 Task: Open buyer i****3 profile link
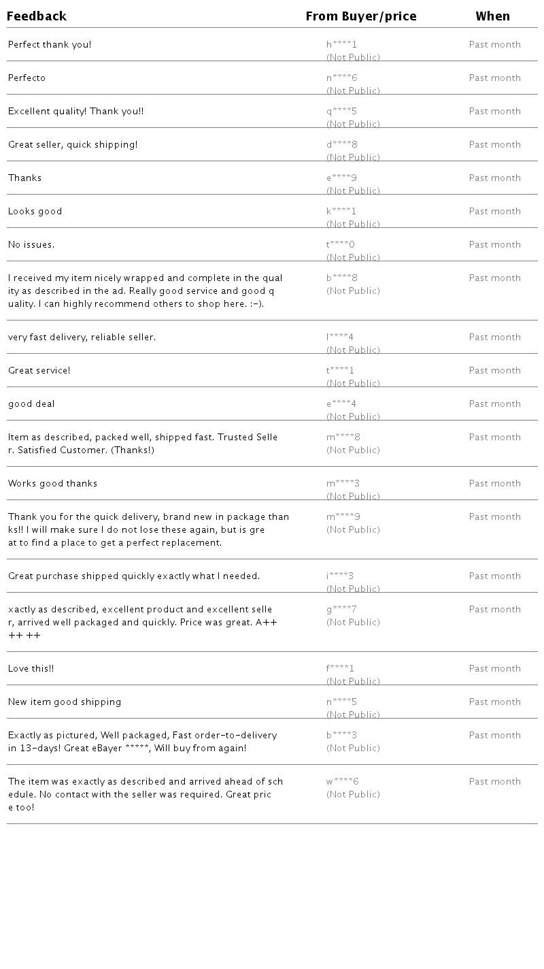[x=340, y=576]
